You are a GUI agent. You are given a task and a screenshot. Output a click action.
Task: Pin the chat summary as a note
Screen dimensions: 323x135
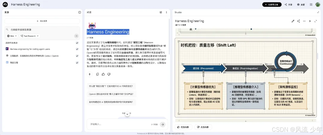tap(90, 74)
